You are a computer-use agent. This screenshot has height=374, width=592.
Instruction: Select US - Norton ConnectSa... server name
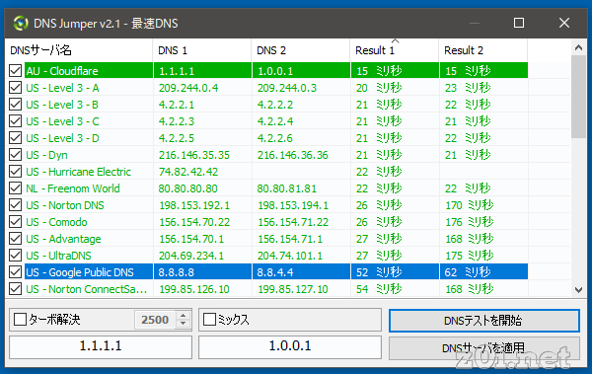pyautogui.click(x=87, y=289)
